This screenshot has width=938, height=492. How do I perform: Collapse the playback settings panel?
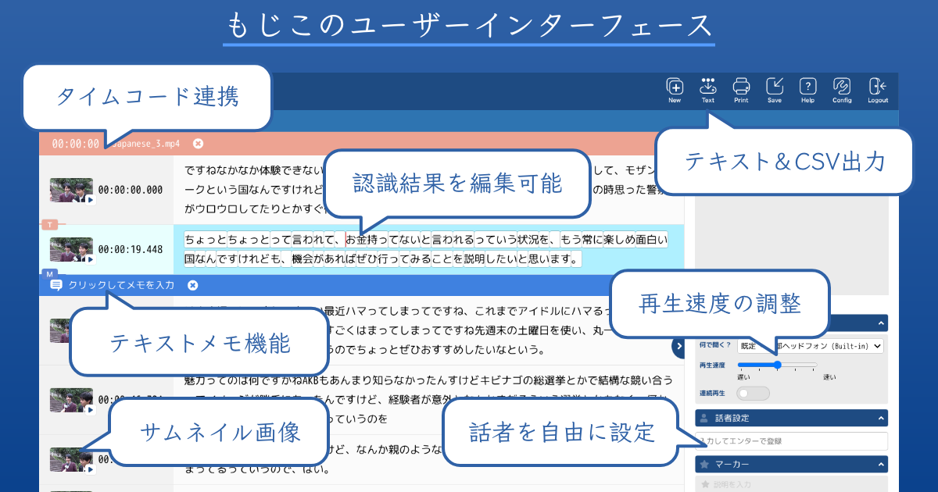pyautogui.click(x=881, y=323)
